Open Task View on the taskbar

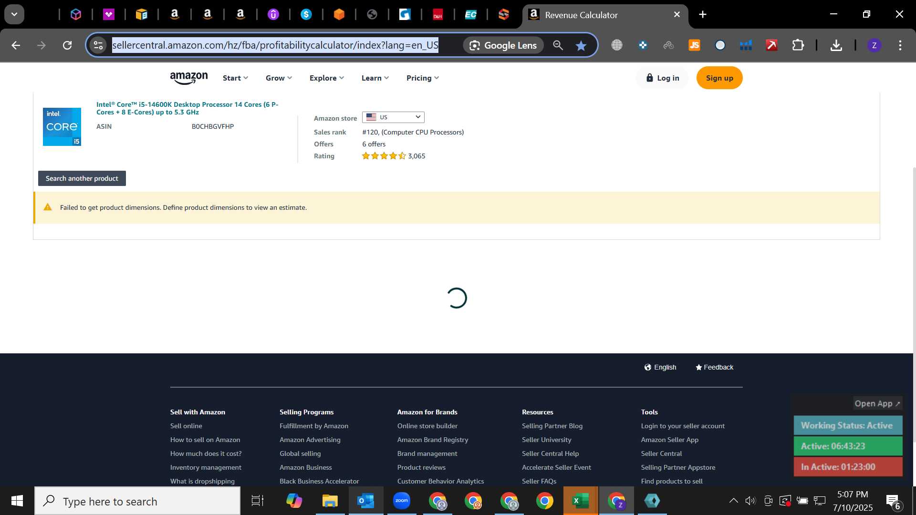258,501
